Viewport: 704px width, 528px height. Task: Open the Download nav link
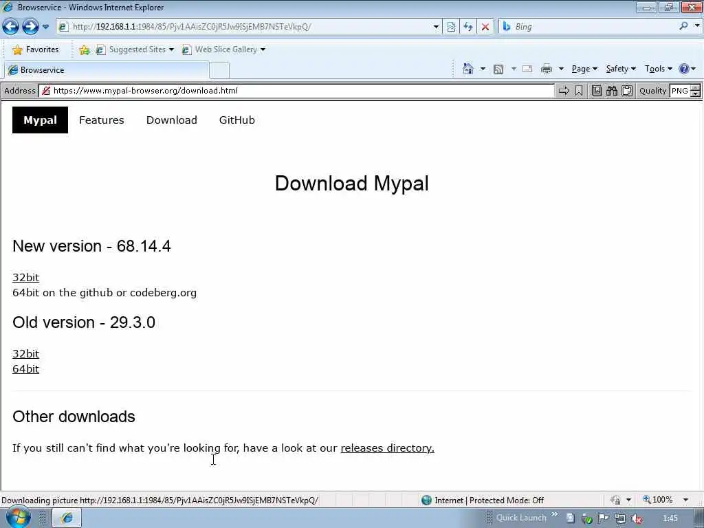tap(171, 120)
